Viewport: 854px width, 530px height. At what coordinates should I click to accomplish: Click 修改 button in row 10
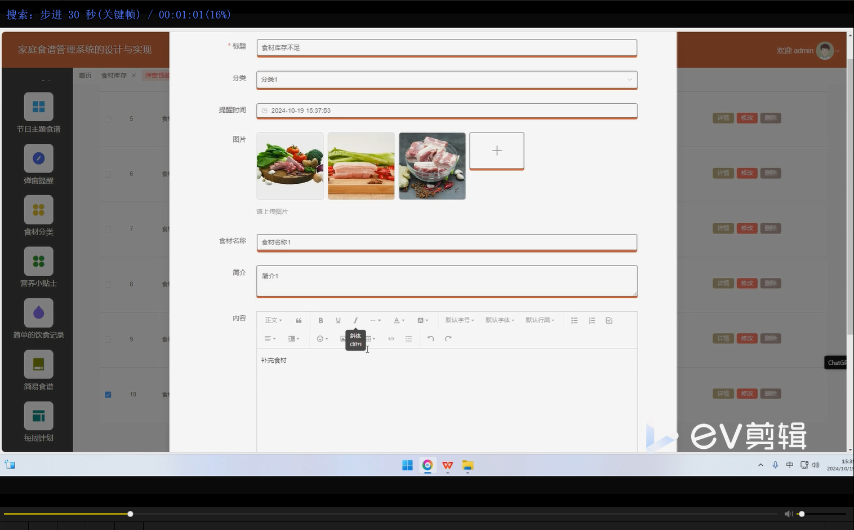pos(747,394)
